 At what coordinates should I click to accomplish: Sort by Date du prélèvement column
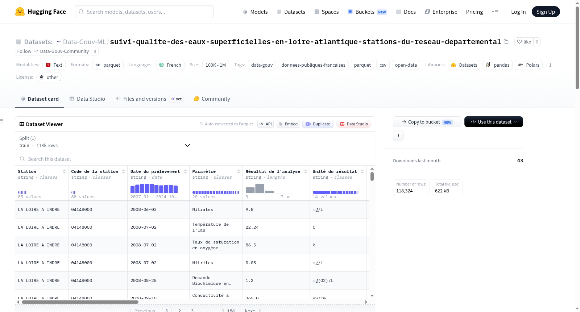(x=185, y=171)
